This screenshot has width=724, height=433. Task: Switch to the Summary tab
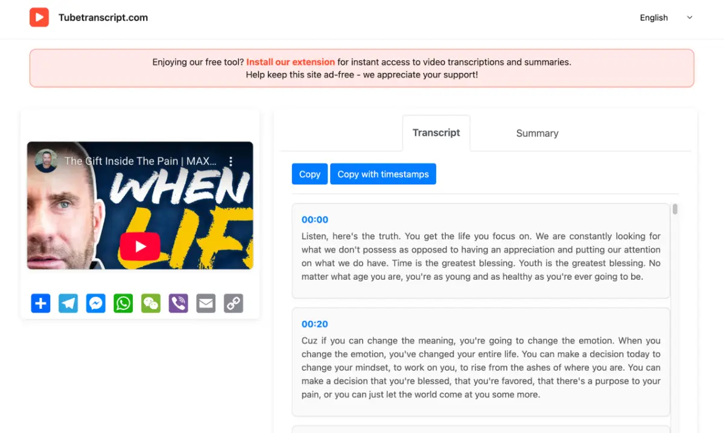536,133
